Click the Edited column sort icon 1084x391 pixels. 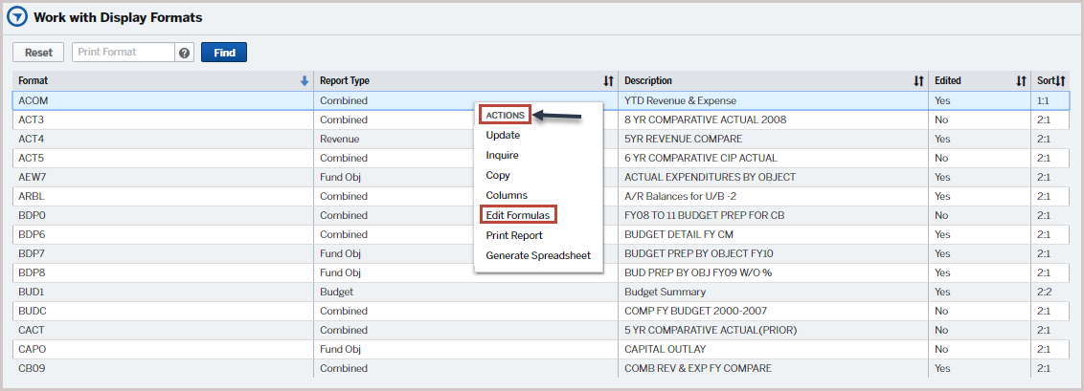pyautogui.click(x=1021, y=81)
